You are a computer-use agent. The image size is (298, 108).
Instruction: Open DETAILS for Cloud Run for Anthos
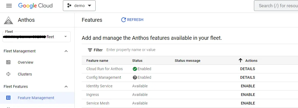click(247, 69)
